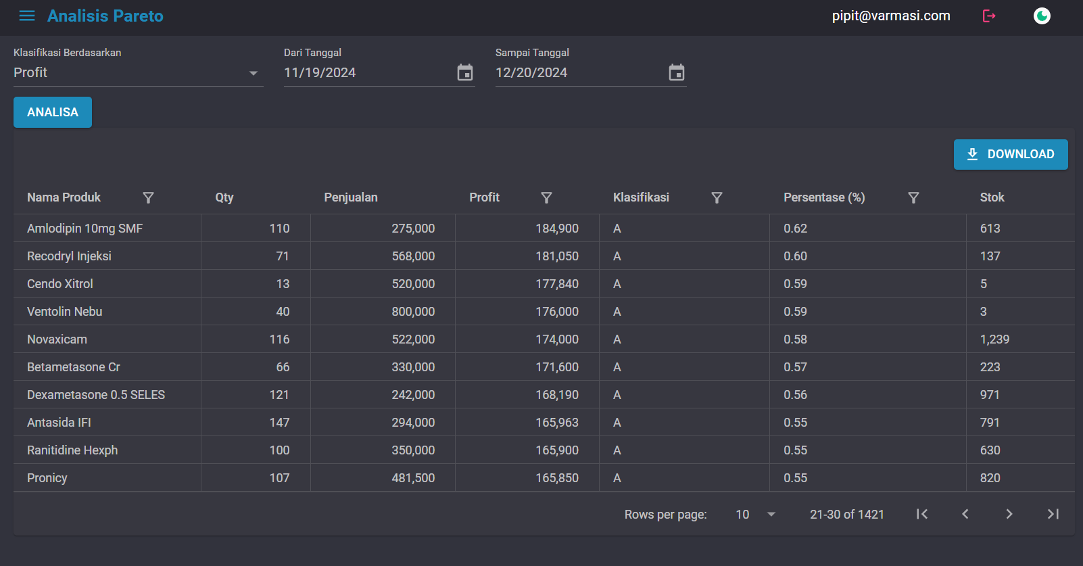Select the Ranitidine Hexph product name
This screenshot has width=1083, height=566.
point(72,450)
